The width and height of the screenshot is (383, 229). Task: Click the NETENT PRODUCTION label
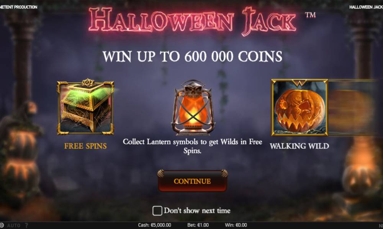click(x=18, y=7)
